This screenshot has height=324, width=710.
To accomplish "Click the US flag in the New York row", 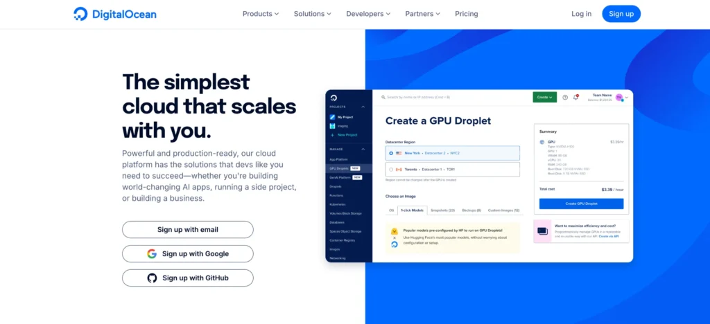I will click(399, 153).
